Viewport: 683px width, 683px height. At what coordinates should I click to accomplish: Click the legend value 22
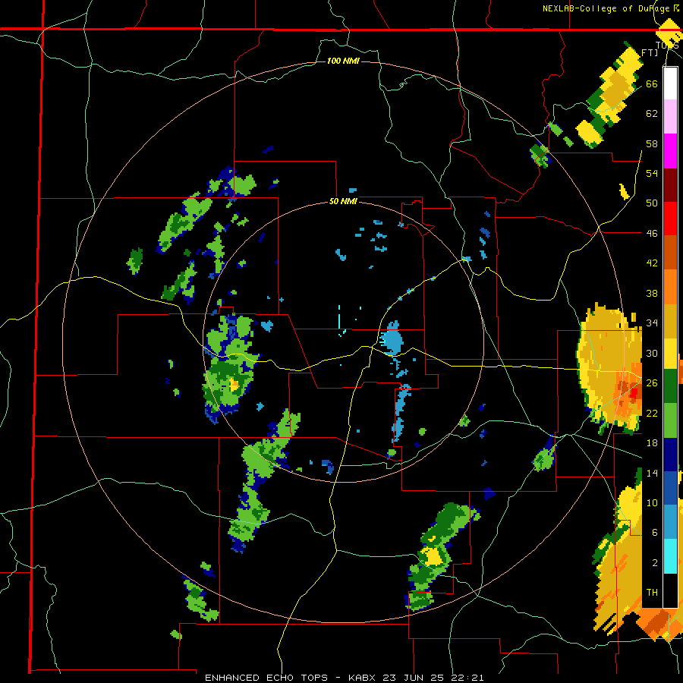[652, 413]
